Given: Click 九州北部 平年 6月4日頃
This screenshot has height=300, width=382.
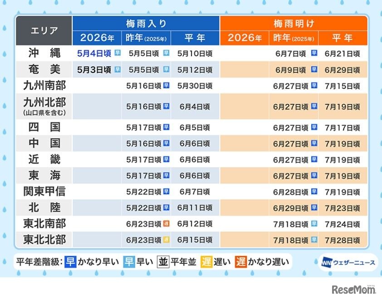Looking at the screenshot, I should (195, 106).
